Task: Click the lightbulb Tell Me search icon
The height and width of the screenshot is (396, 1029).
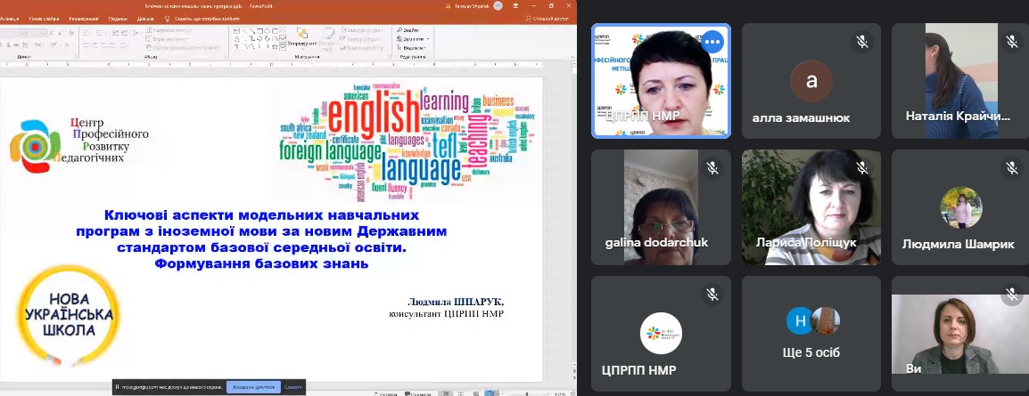Action: pos(167,17)
